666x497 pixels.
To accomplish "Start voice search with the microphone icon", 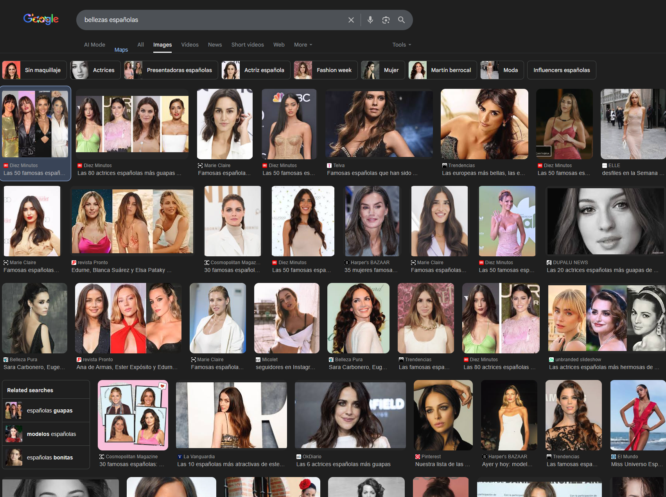I will [x=370, y=20].
